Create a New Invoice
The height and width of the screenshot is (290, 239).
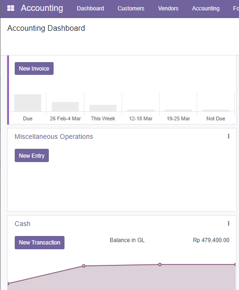click(x=34, y=68)
